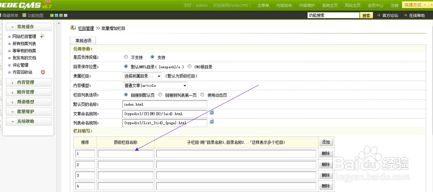Screen dimensions: 433x192
Task: Open the 栏目管理 breadcrumb link
Action: [x=86, y=28]
